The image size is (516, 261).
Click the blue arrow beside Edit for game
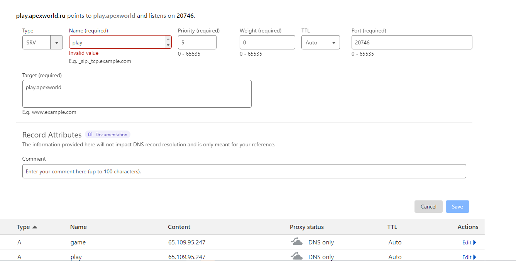(x=475, y=242)
